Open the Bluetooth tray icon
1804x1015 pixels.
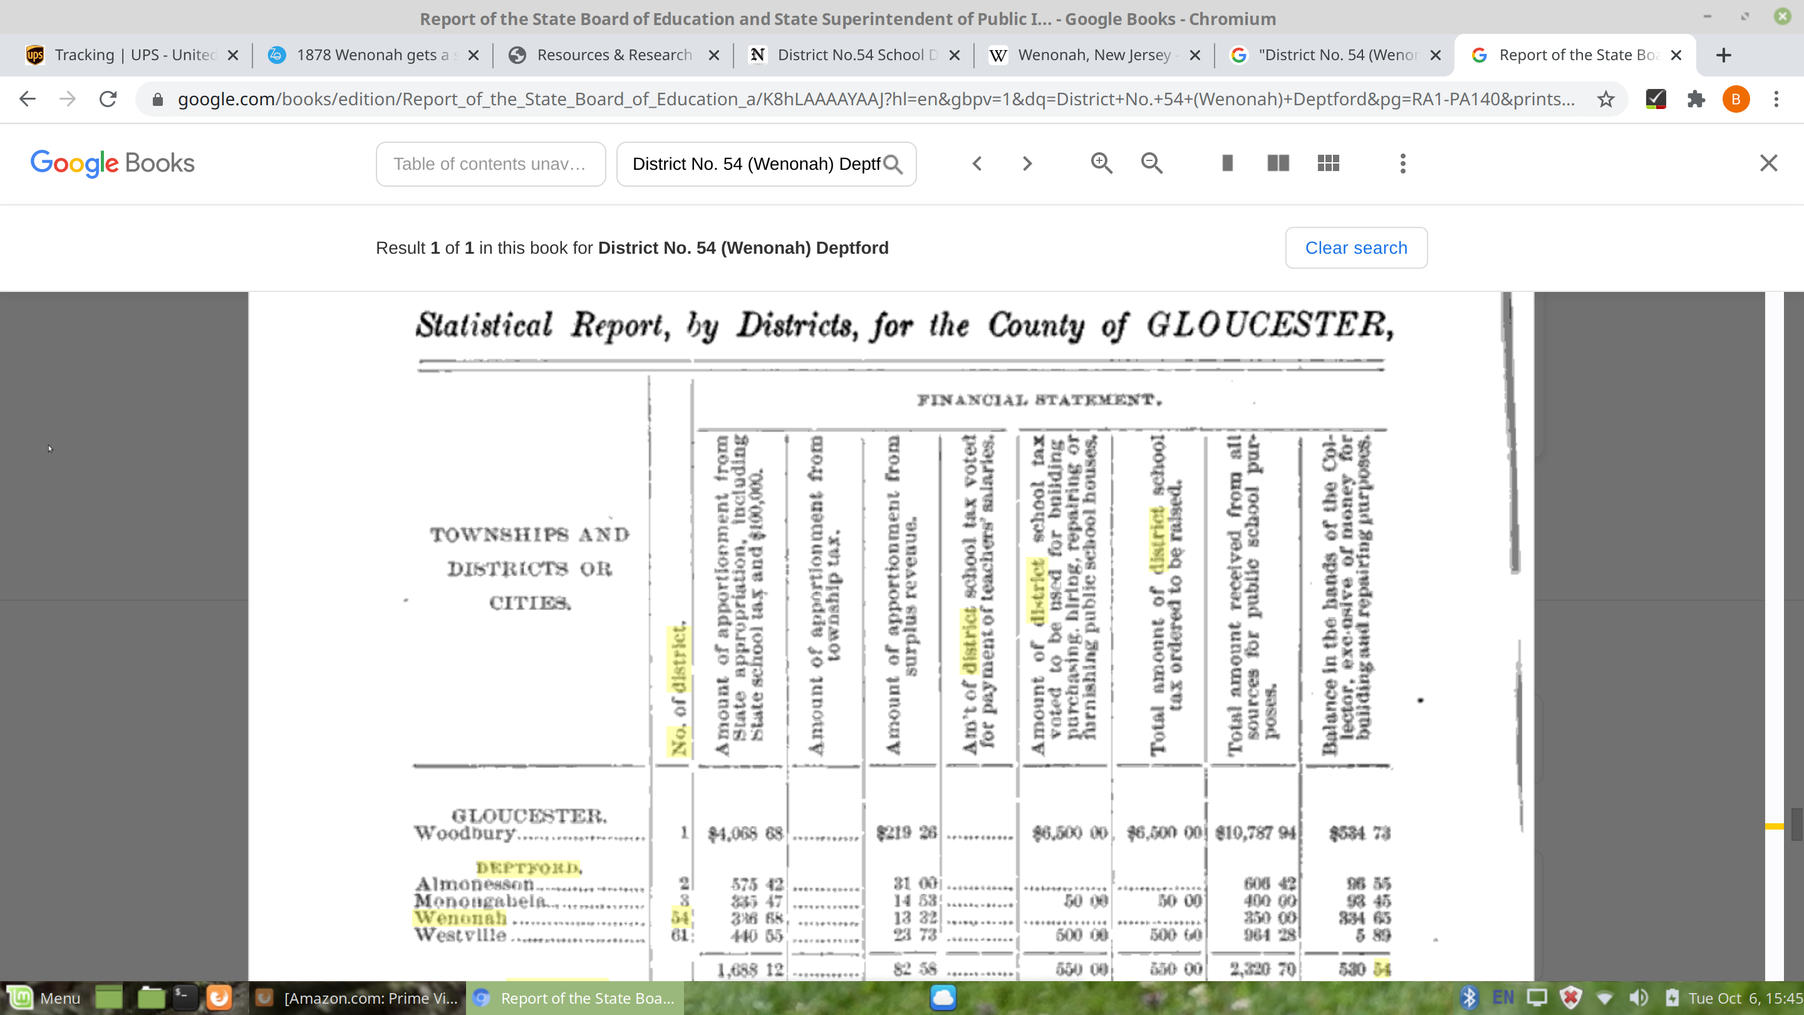(1468, 997)
